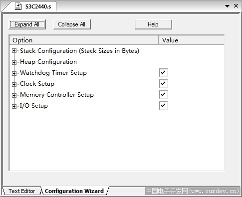This screenshot has height=197, width=242.
Task: Select the Memory Controller Setup row text
Action: coord(57,95)
